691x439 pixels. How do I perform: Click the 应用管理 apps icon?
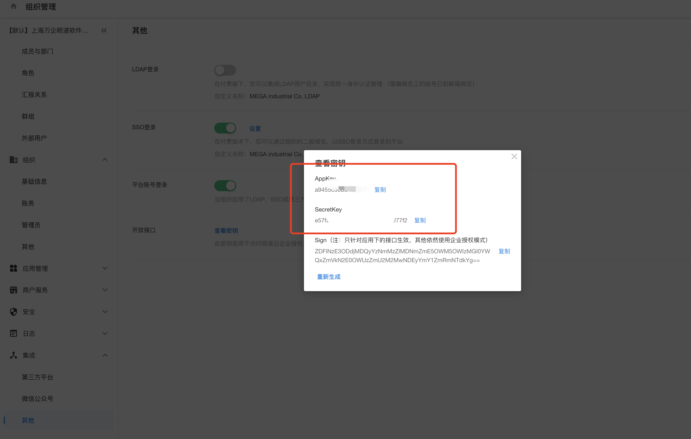pos(13,268)
